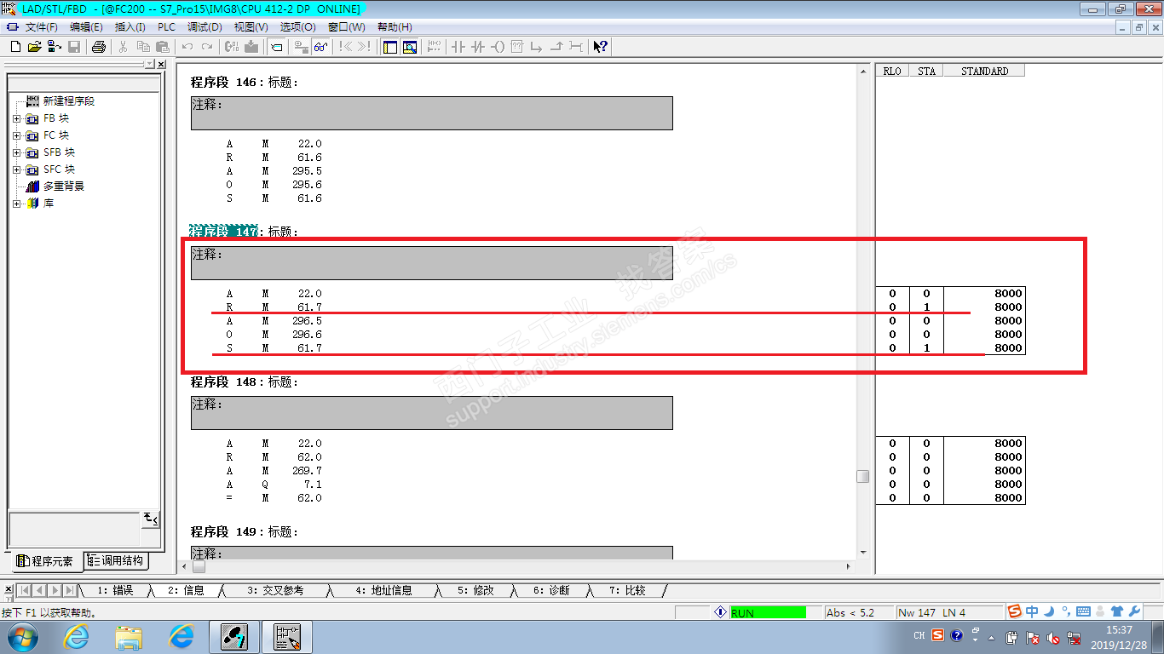1164x654 pixels.
Task: Toggle the overview panel toolbar button
Action: tap(389, 47)
